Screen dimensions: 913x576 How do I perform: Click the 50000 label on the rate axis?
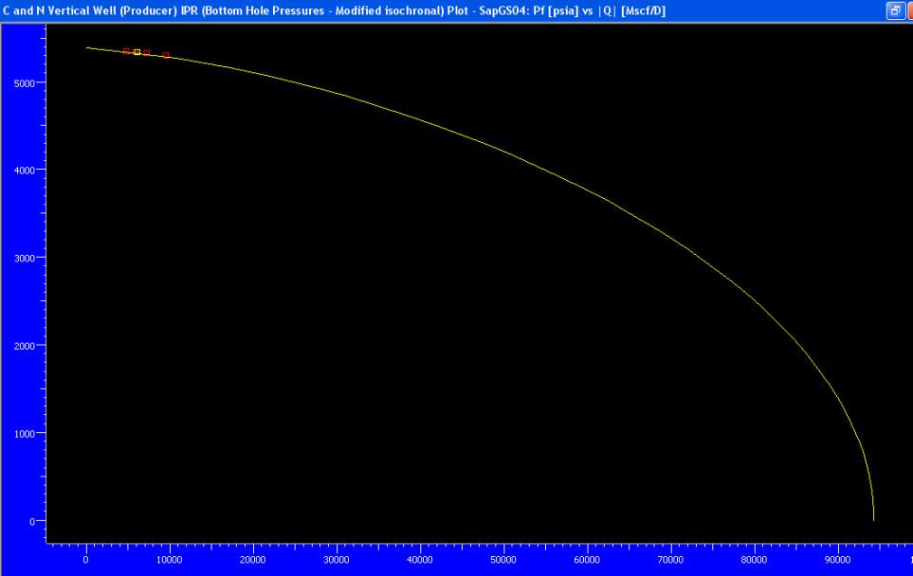(x=503, y=559)
